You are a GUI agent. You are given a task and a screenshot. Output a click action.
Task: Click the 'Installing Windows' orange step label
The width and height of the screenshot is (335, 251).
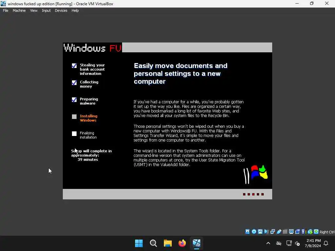pos(88,118)
